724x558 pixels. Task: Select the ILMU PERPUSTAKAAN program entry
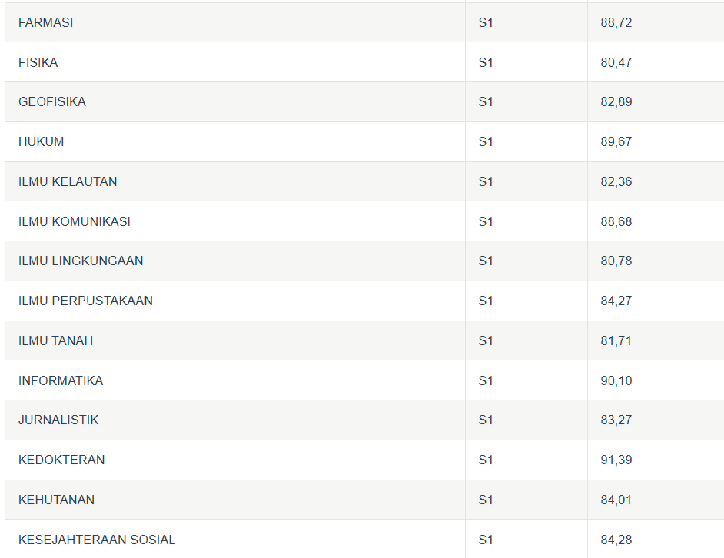pos(85,301)
